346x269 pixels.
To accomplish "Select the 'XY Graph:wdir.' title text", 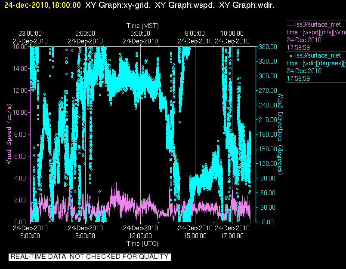I will 247,5.
